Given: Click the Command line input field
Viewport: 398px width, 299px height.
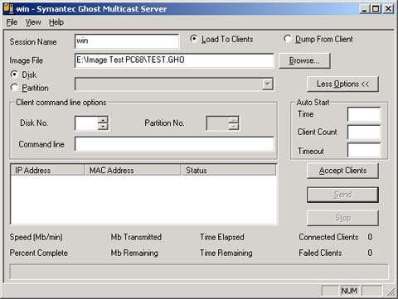Looking at the screenshot, I should pyautogui.click(x=174, y=144).
